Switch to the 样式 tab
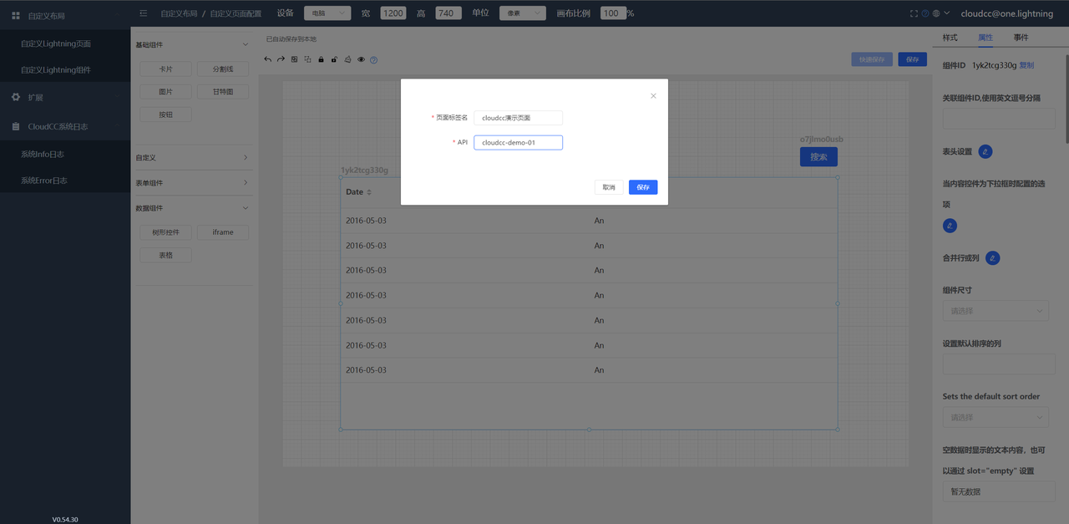 tap(950, 38)
